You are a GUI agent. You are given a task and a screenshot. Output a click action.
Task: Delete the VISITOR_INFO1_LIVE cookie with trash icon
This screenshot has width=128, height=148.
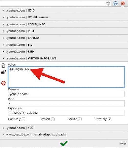click(x=3, y=65)
